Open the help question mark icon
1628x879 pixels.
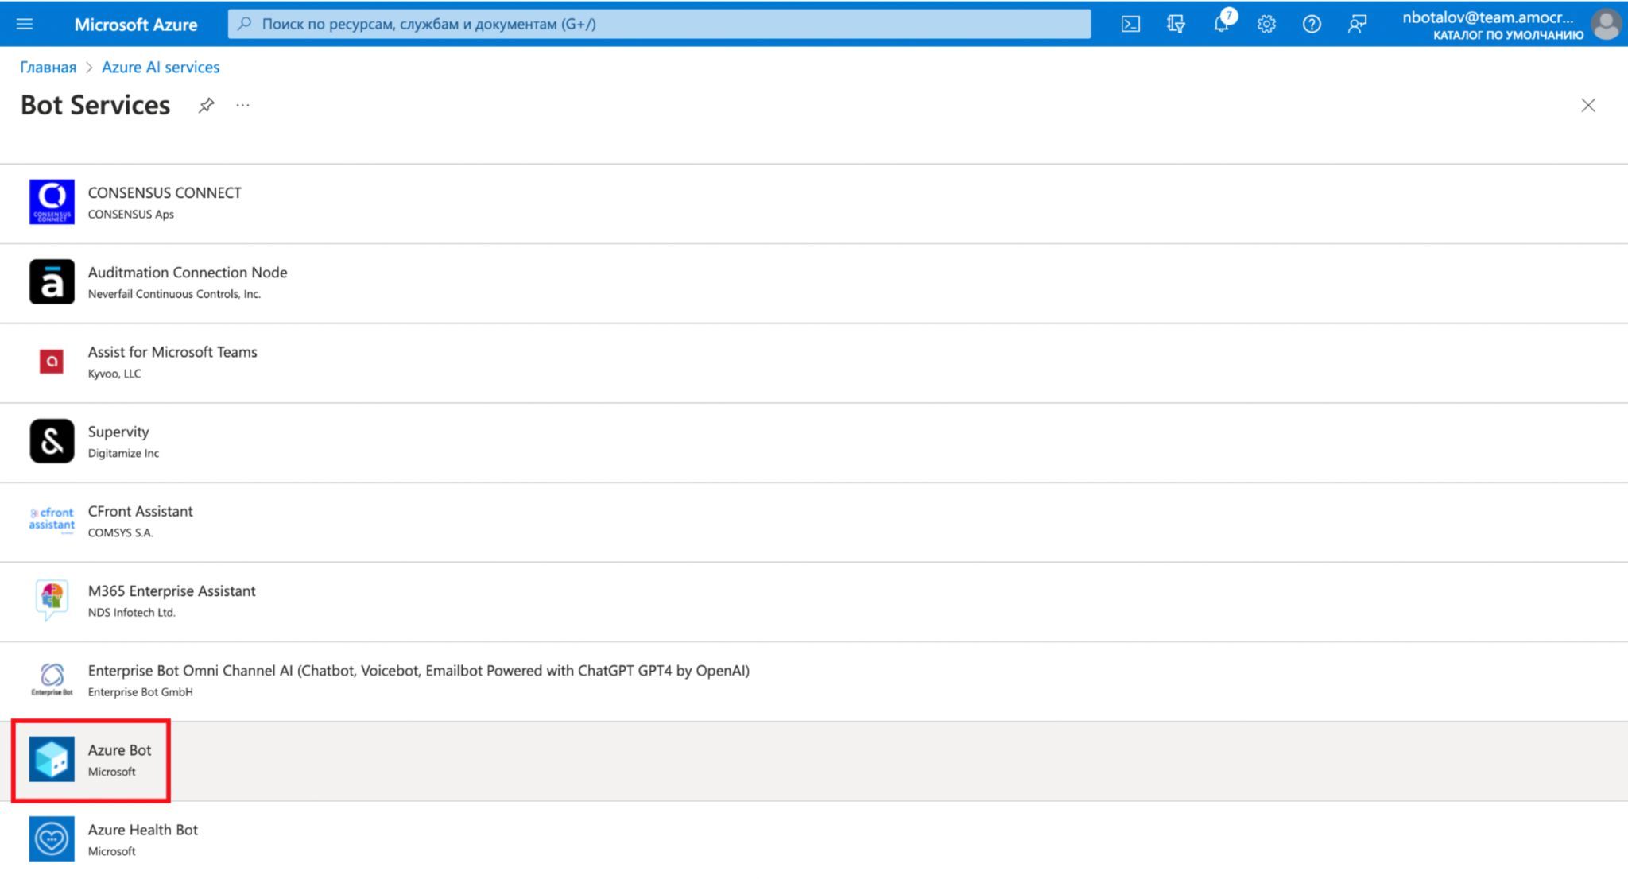coord(1312,24)
